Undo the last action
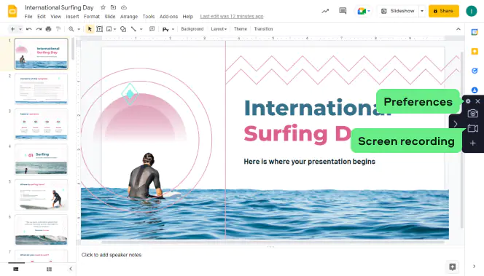 pos(29,29)
